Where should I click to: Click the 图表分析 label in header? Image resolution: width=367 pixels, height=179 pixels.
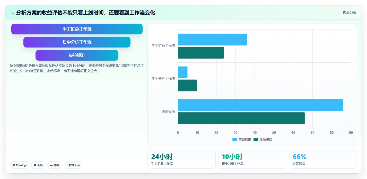coord(349,12)
